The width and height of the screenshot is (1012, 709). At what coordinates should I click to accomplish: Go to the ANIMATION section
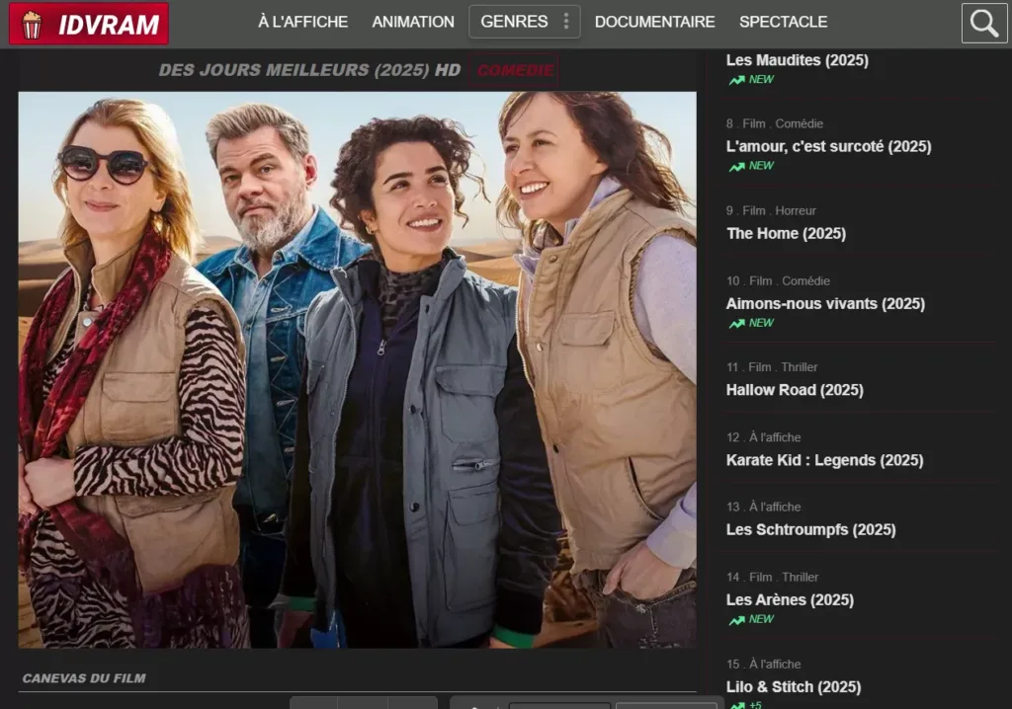tap(413, 22)
